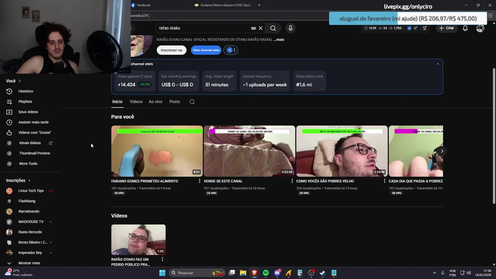Open Discord from the taskbar
Image resolution: width=496 pixels, height=279 pixels.
point(277,273)
